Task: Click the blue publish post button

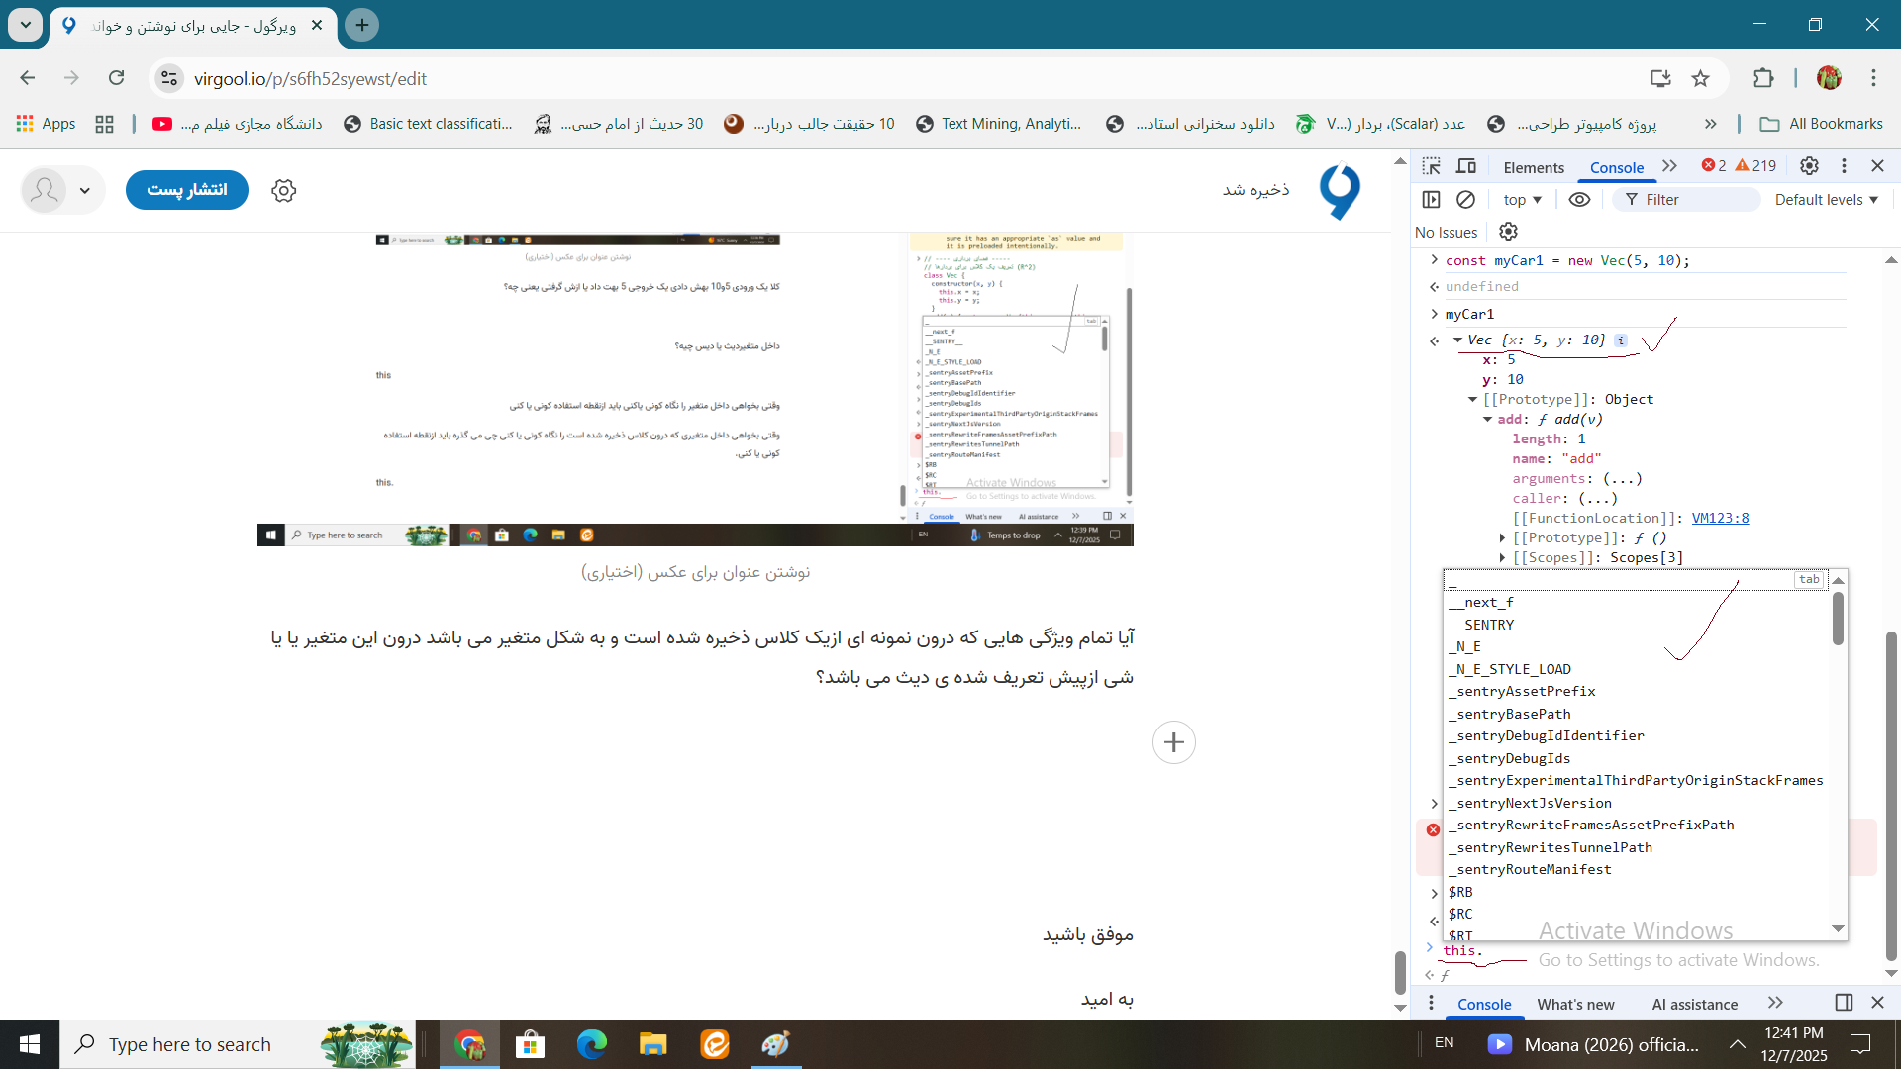Action: 186,190
